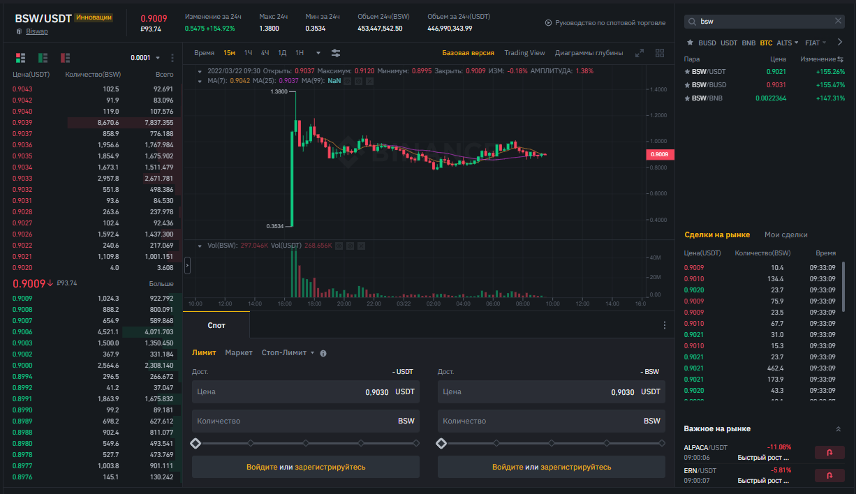Collapse the Vol(BSW) legend arrow
This screenshot has width=856, height=494.
(x=200, y=246)
